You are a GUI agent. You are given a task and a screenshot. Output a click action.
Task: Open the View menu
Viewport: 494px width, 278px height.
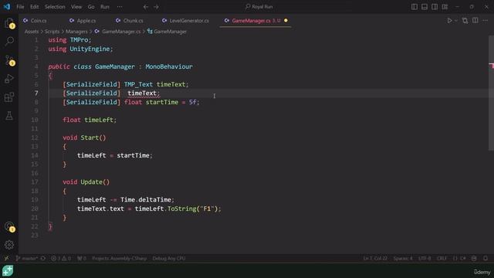point(76,7)
